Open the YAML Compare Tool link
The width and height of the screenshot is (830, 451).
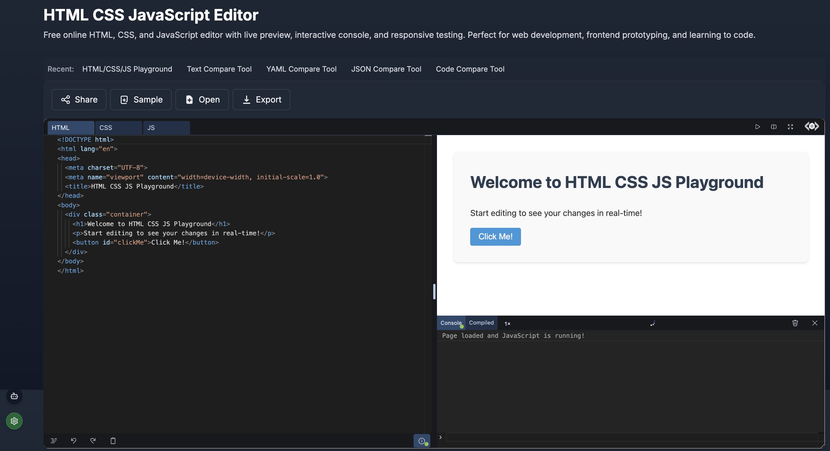tap(301, 69)
